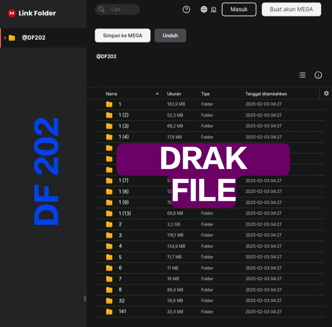This screenshot has height=327, width=332.
Task: Click folder icon of row 1 (7)
Action: pyautogui.click(x=109, y=181)
